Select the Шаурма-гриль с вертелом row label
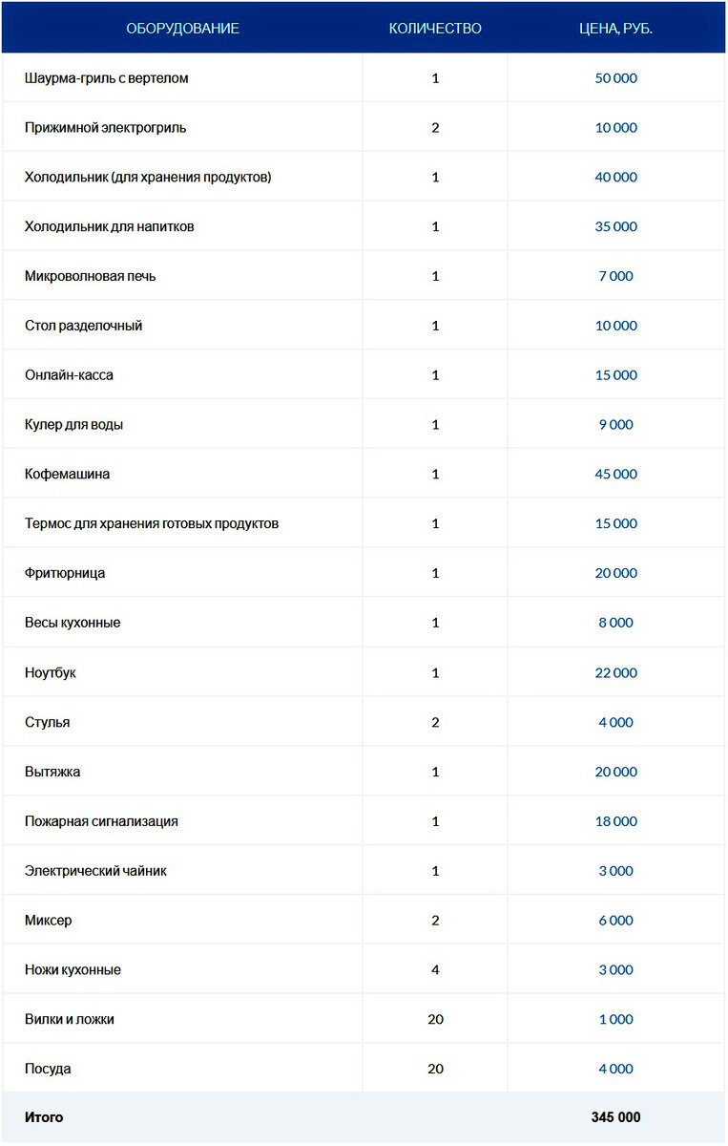The image size is (728, 1146). 107,78
